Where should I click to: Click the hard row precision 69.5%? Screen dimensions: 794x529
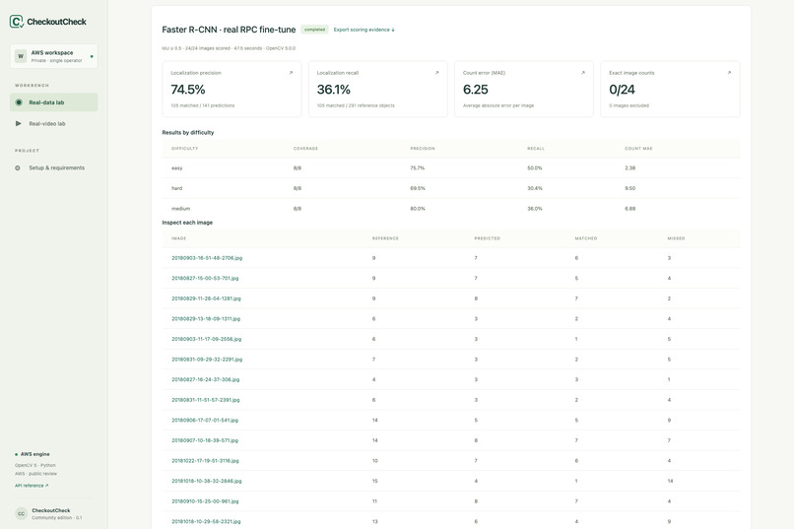[418, 188]
